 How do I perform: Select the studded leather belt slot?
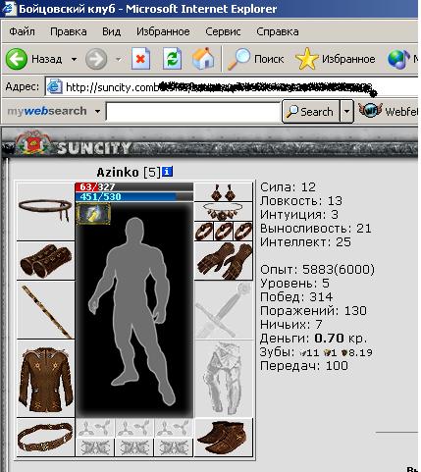[x=45, y=437]
